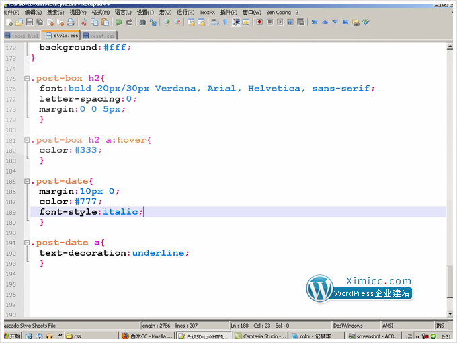
Task: Click the Save All icon
Action: [x=40, y=22]
